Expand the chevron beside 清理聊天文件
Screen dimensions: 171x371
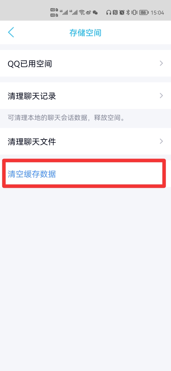[x=161, y=141]
